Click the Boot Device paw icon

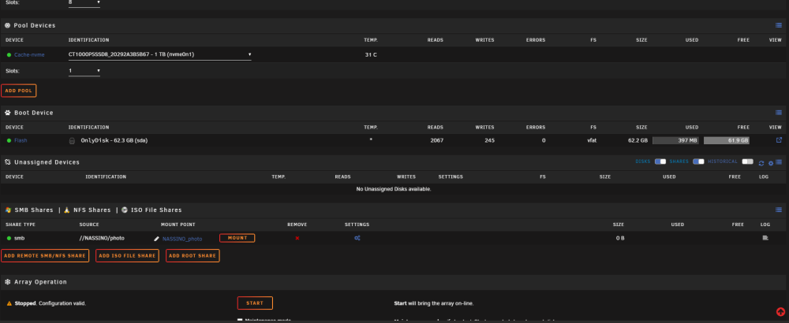(7, 113)
